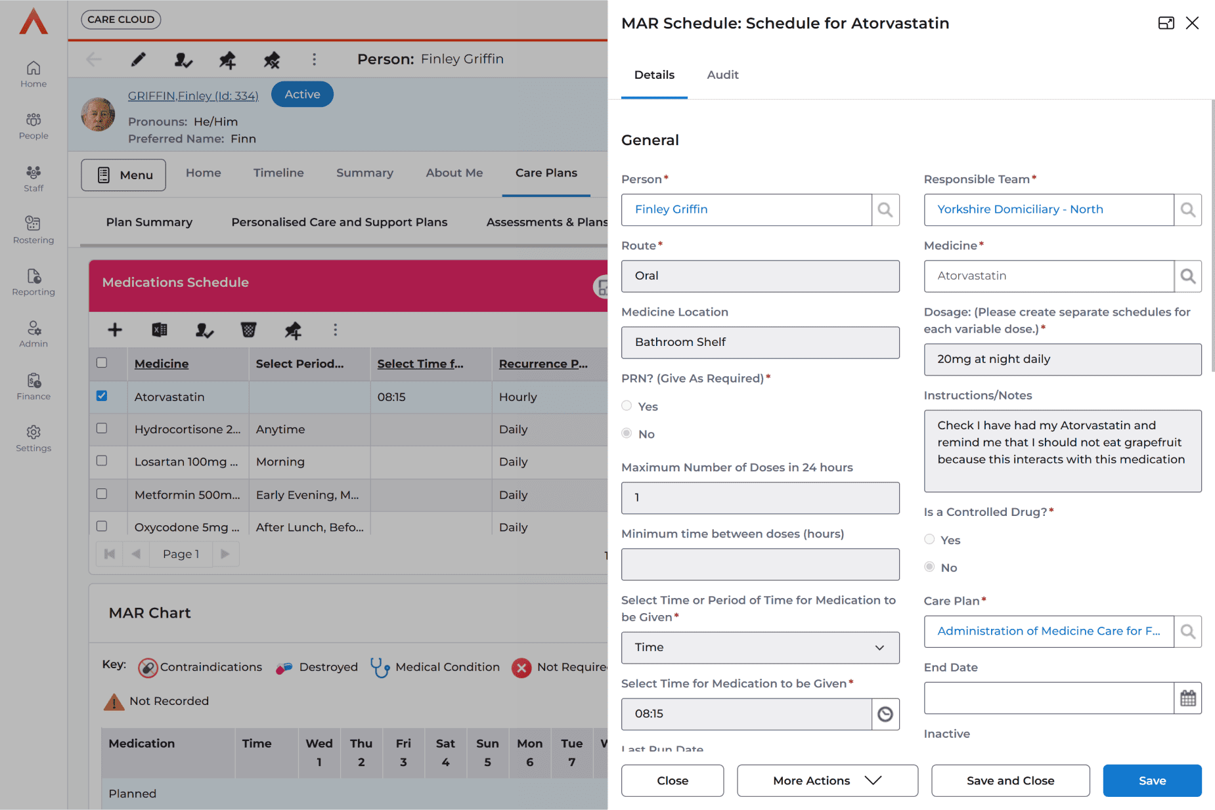This screenshot has width=1215, height=810.
Task: Open the Details tab
Action: point(654,75)
